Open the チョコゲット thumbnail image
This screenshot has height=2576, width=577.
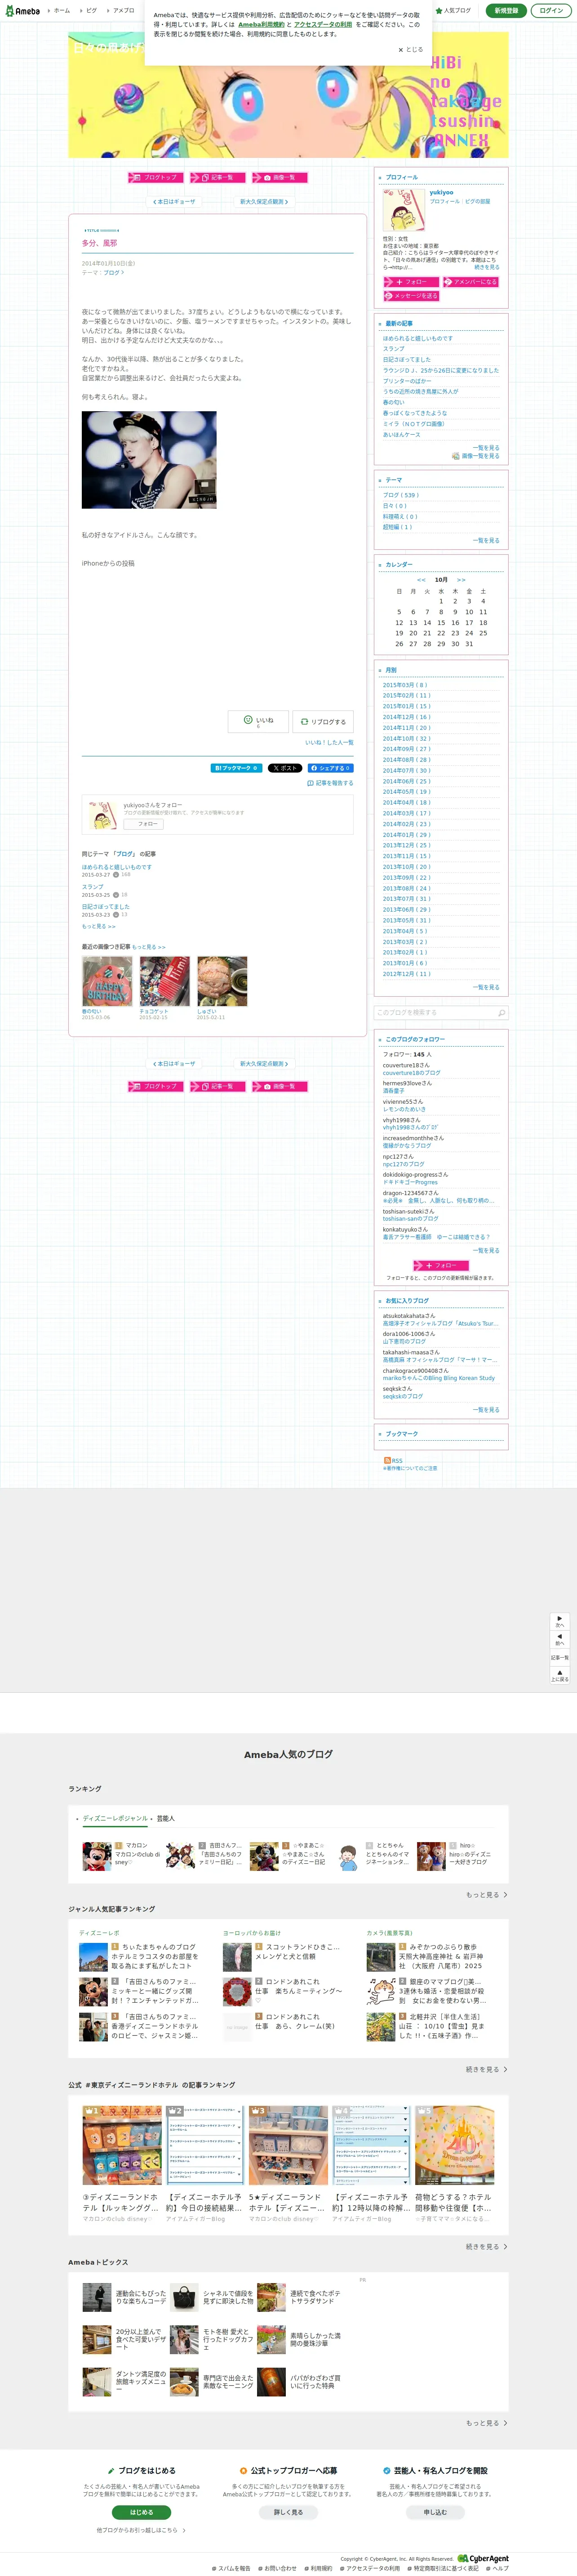pos(165,981)
